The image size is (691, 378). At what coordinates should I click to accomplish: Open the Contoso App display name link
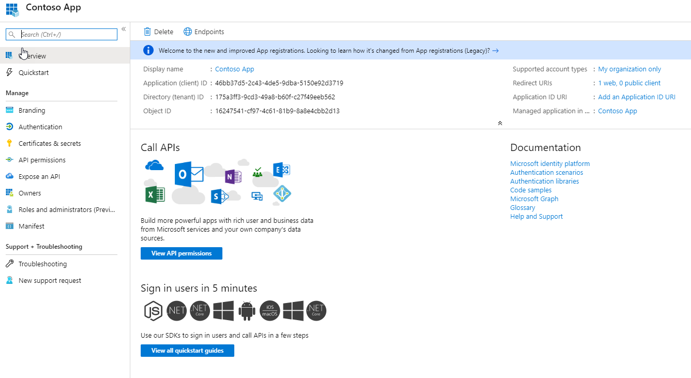click(235, 69)
